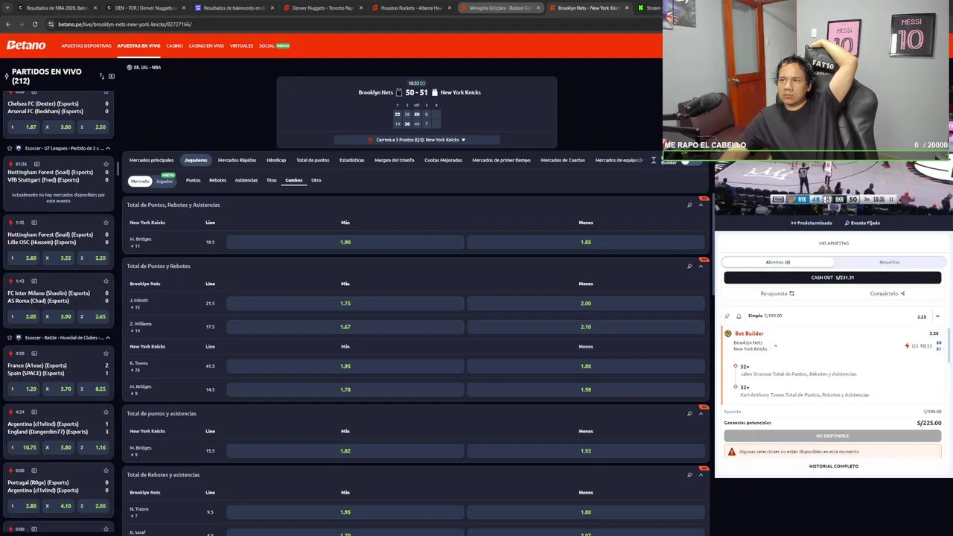Star the Argentina vs England esports match

(x=106, y=412)
